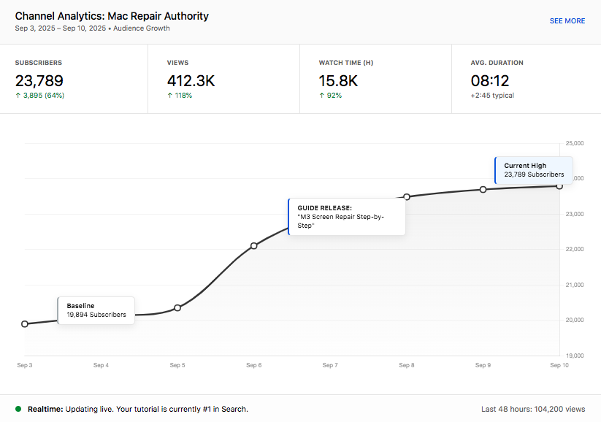
Task: Click the Current High annotation box
Action: (534, 170)
